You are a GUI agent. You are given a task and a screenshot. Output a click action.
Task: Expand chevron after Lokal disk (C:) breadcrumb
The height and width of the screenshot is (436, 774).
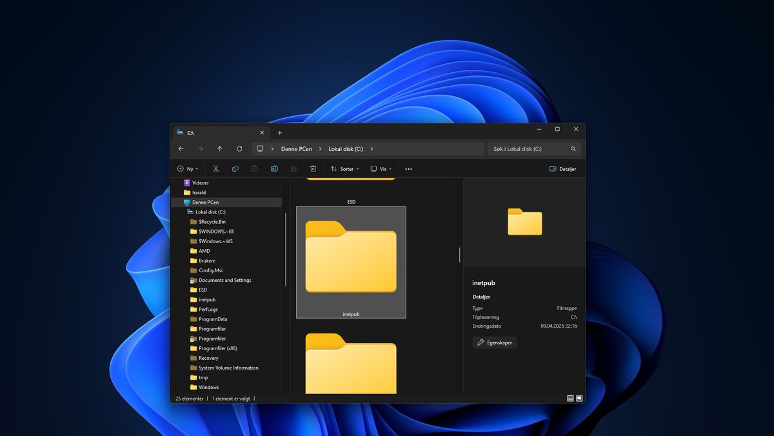click(x=372, y=149)
